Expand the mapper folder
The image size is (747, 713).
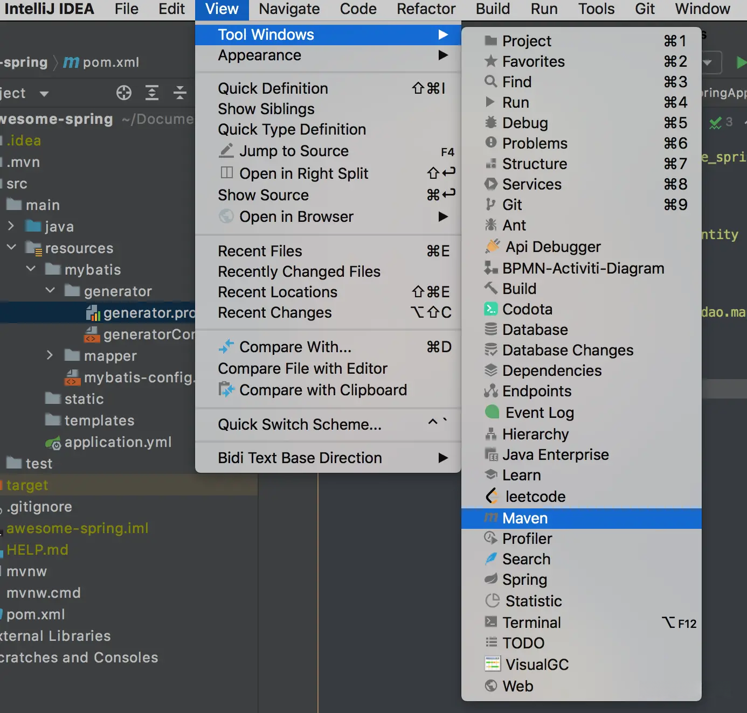(50, 355)
